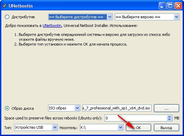Expand the Устройство USB type dropdown
Viewport: 184px width, 136px height.
(x=36, y=127)
